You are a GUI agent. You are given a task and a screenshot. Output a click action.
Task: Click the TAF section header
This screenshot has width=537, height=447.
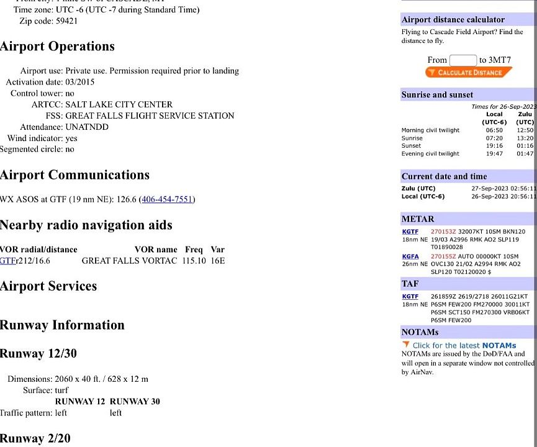click(x=410, y=283)
